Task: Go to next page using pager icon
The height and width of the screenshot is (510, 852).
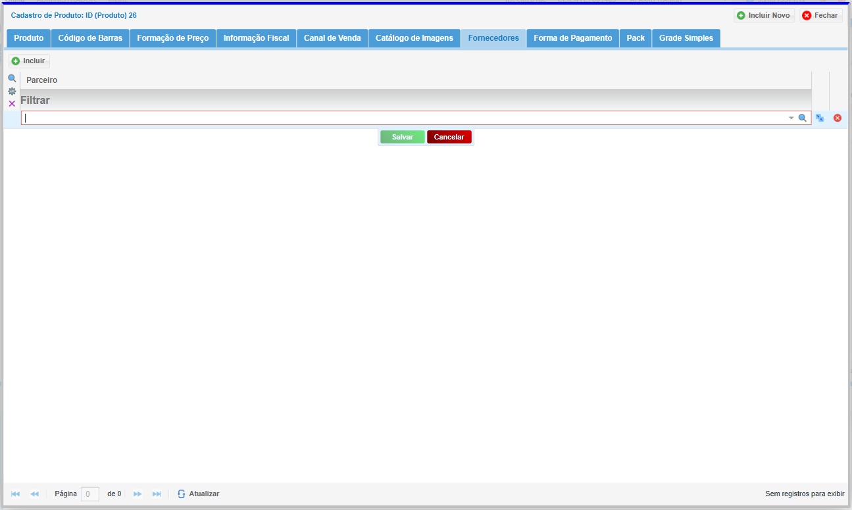Action: tap(138, 494)
